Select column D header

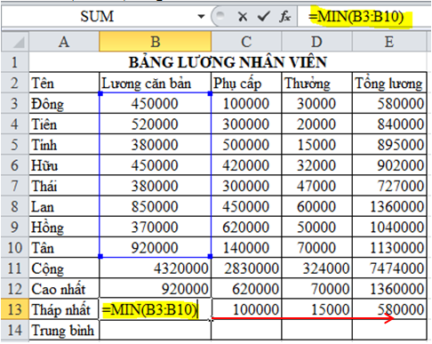point(316,42)
